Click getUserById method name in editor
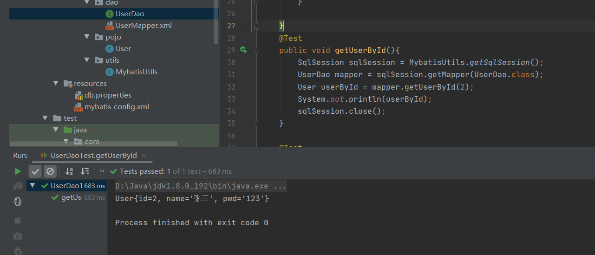The image size is (595, 255). coord(360,50)
